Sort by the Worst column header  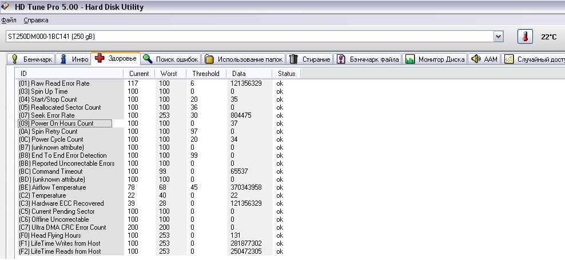[x=170, y=74]
